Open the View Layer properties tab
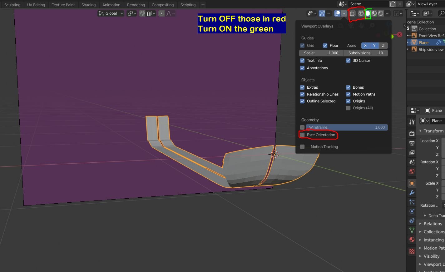The height and width of the screenshot is (272, 445). click(412, 152)
